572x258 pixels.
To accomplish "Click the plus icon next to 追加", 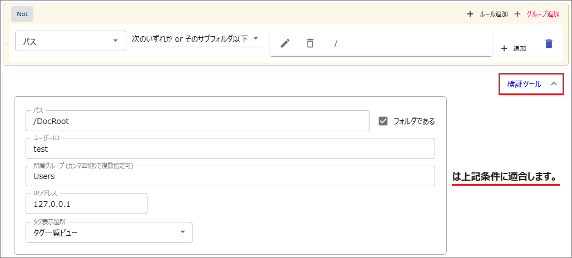I will coord(504,48).
